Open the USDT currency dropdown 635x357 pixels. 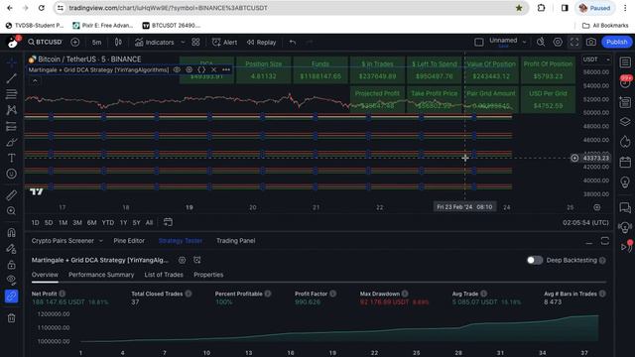pos(596,59)
